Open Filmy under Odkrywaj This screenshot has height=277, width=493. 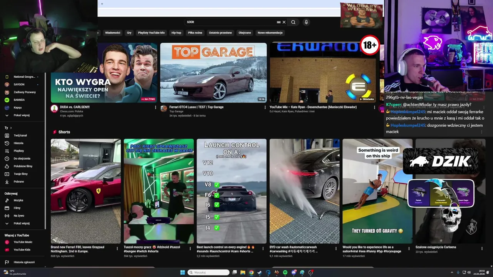point(17,208)
